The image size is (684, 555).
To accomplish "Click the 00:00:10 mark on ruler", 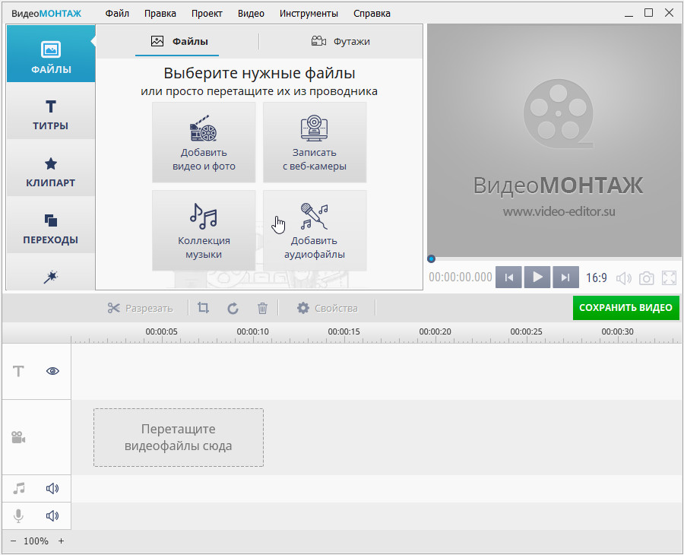I will 252,331.
